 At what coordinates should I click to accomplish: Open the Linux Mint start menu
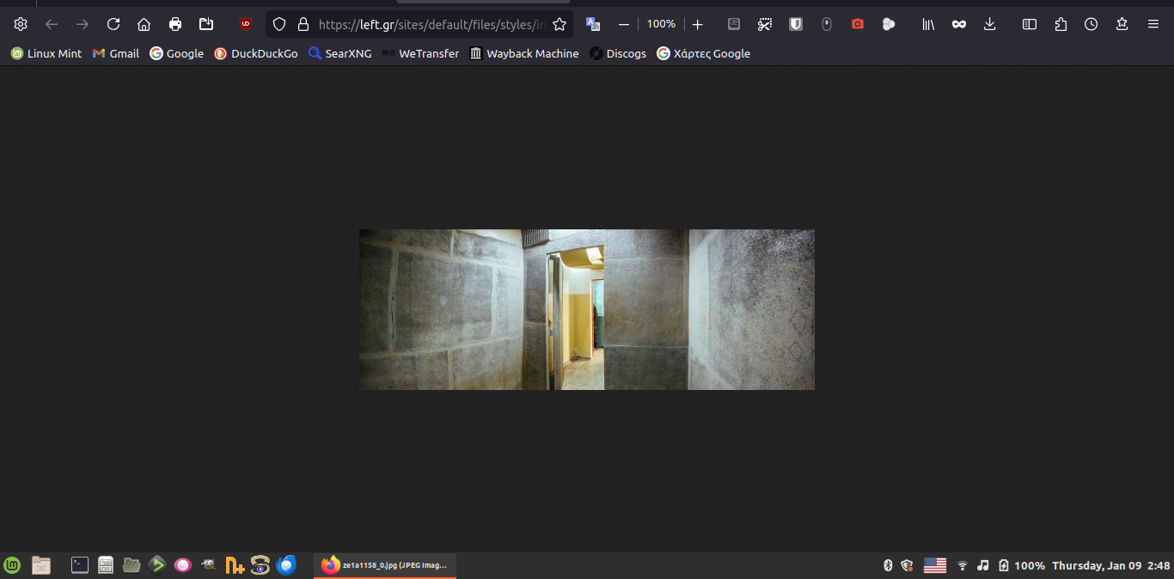[12, 564]
